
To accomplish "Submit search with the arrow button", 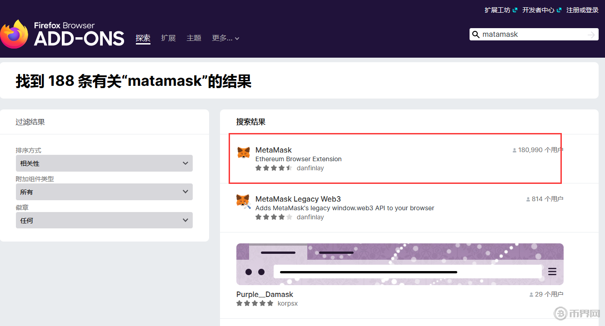I will (x=591, y=35).
